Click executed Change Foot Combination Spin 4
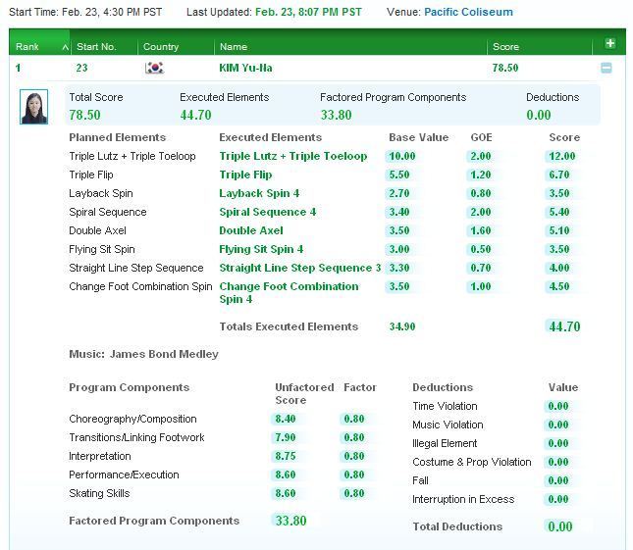Image resolution: width=633 pixels, height=550 pixels. click(x=289, y=293)
